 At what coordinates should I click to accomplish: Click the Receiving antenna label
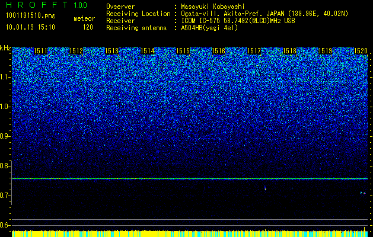(136, 28)
